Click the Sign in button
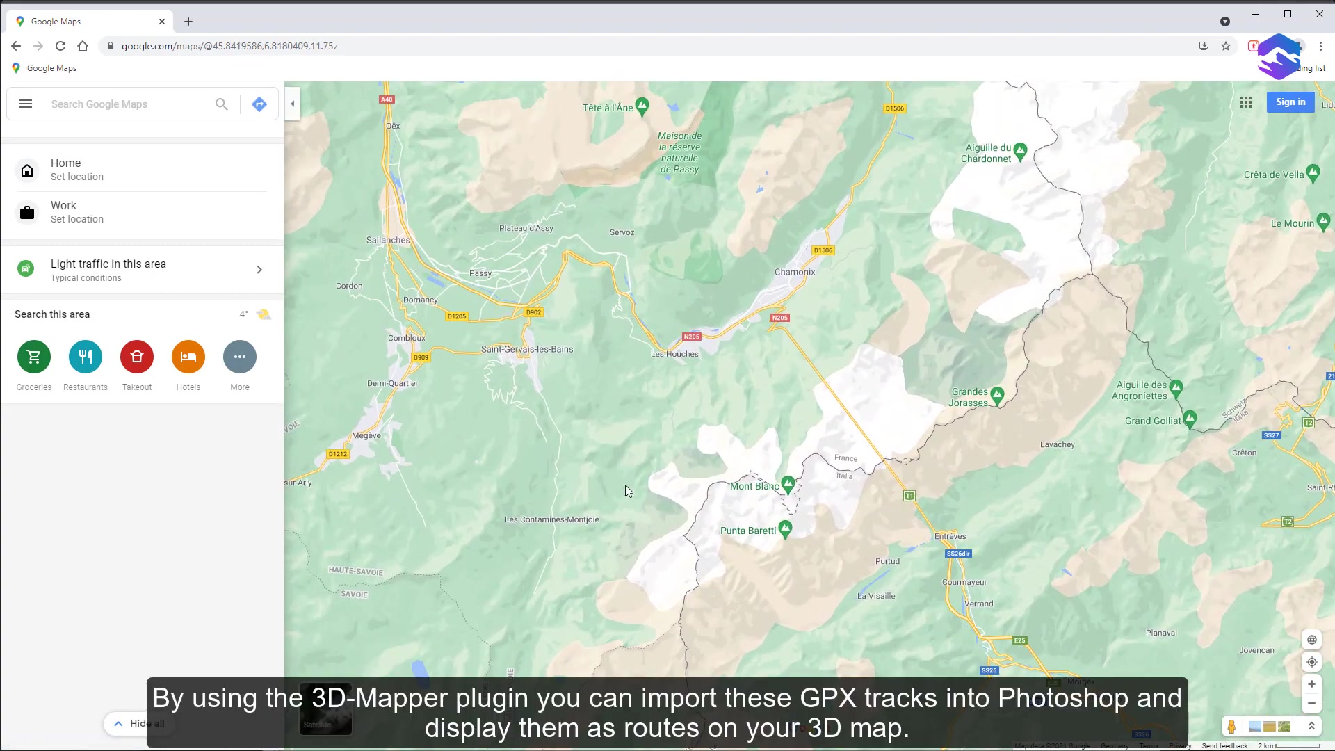 click(x=1290, y=102)
